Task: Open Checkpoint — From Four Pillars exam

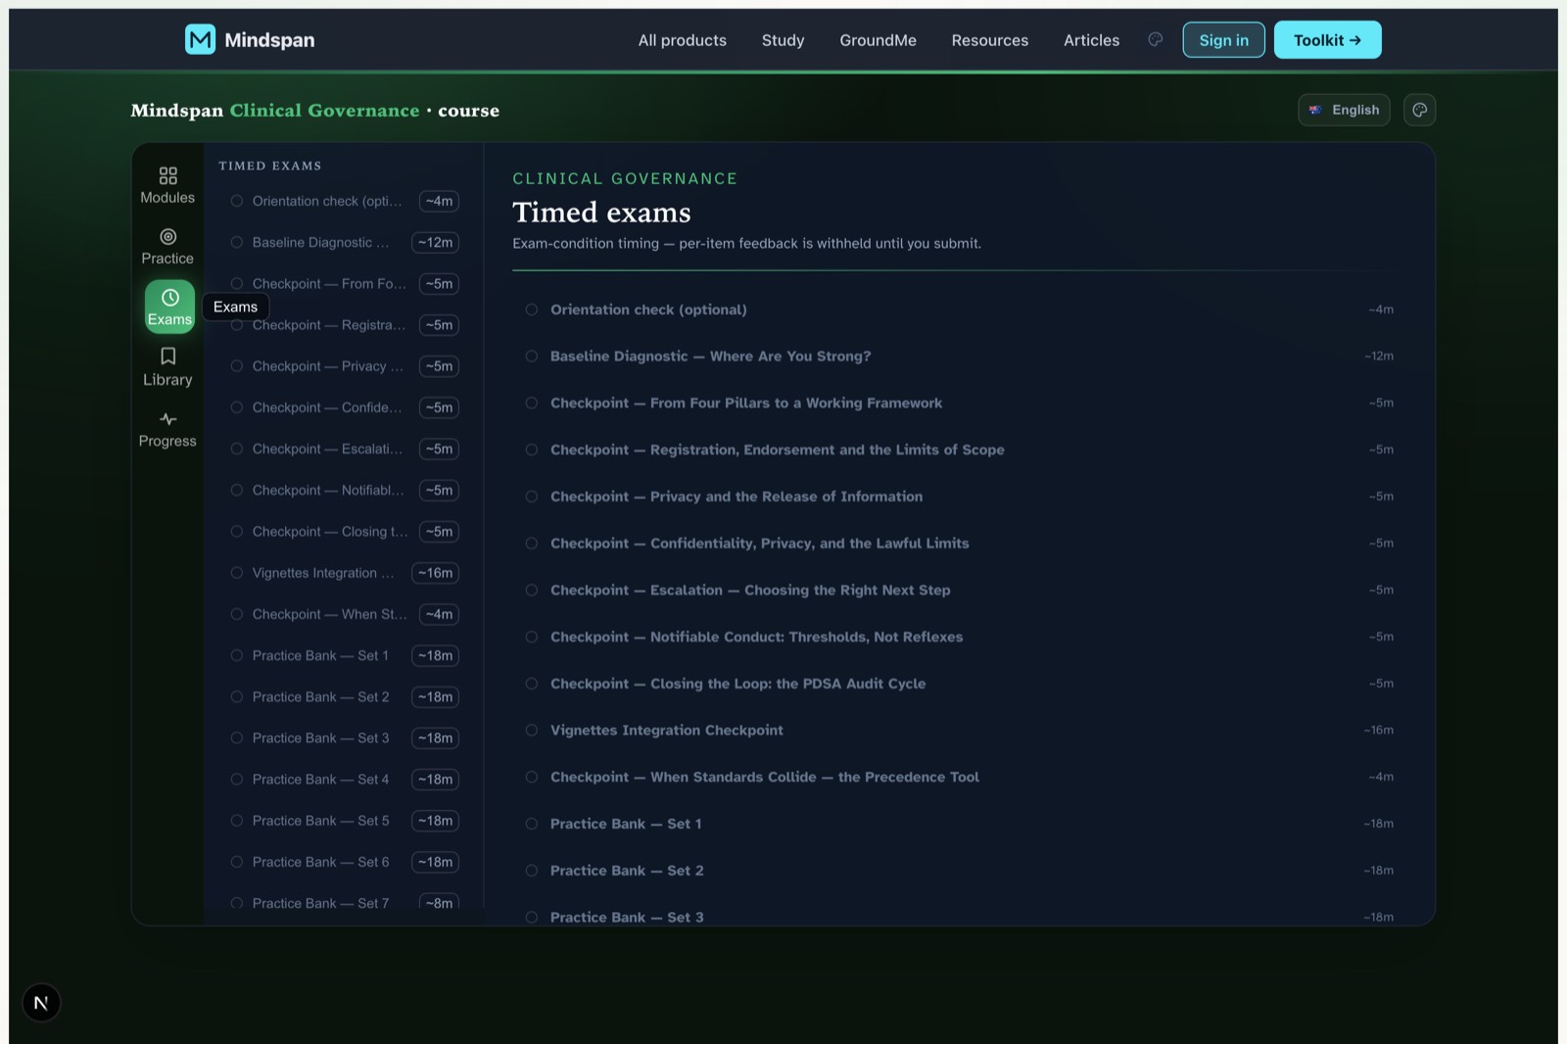Action: click(x=960, y=403)
